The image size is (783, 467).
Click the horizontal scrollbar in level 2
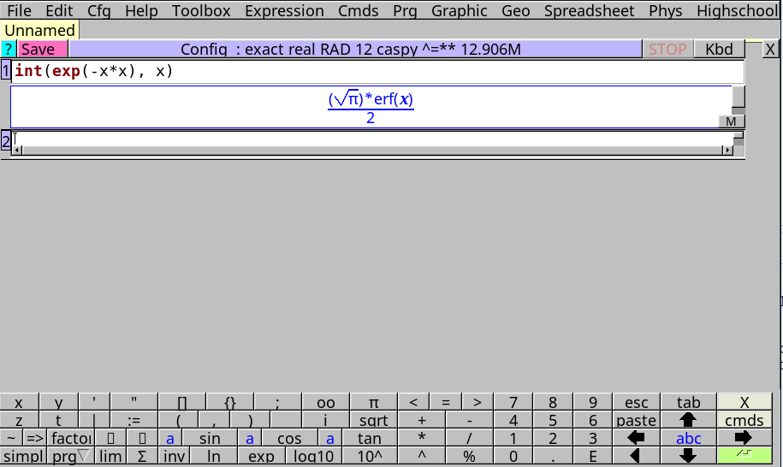click(372, 151)
